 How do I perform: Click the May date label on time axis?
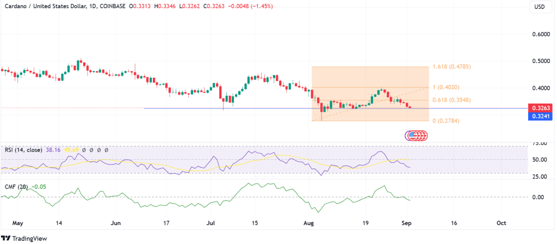17,223
